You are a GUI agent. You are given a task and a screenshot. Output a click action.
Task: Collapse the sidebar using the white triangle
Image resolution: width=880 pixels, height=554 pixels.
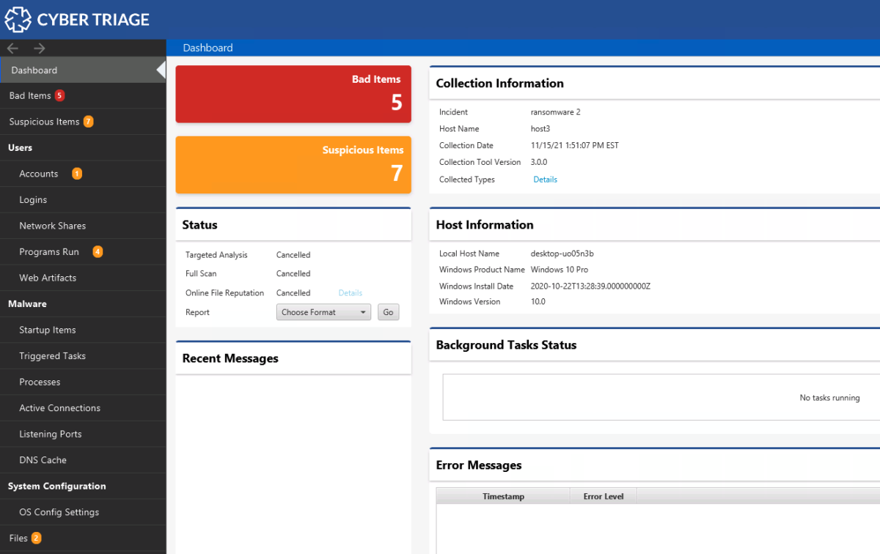point(161,70)
